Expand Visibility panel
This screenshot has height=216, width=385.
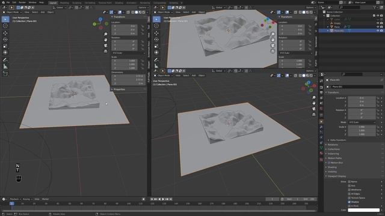click(332, 172)
